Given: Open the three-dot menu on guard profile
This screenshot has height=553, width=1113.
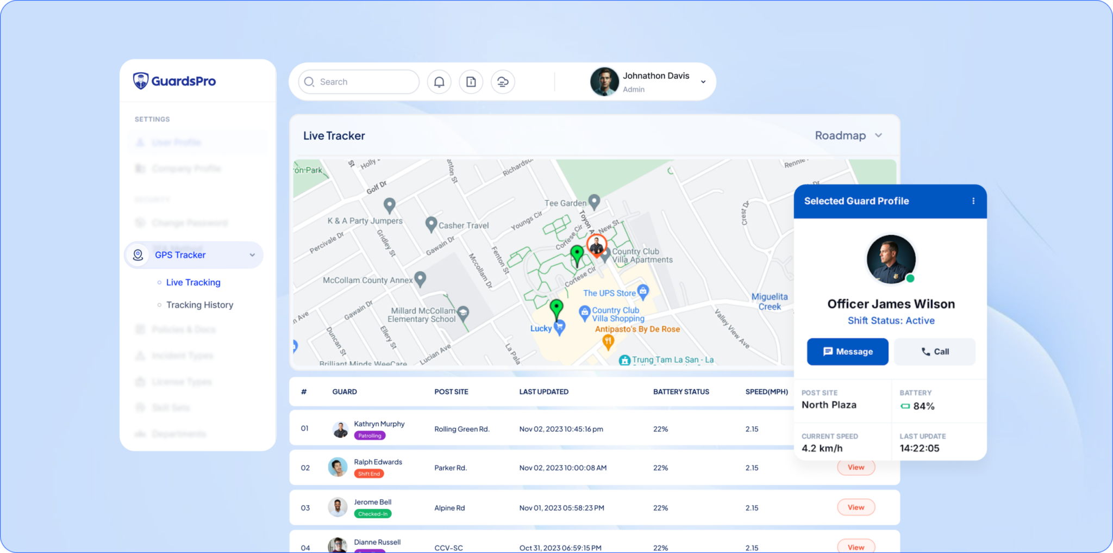Looking at the screenshot, I should 973,201.
